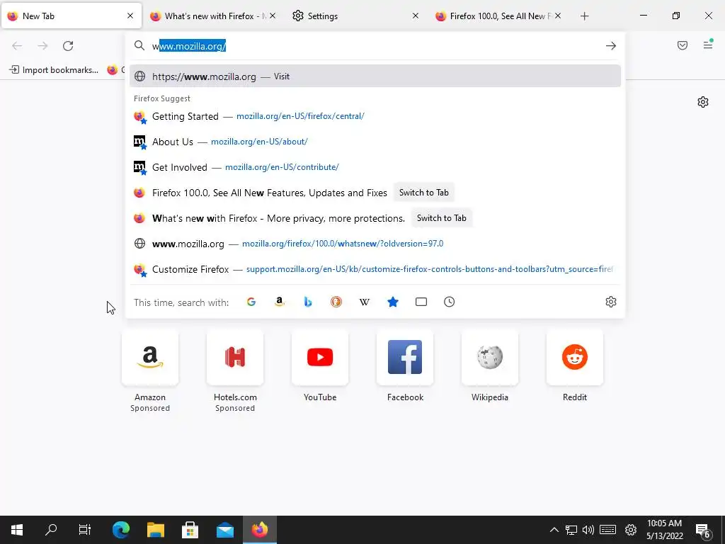Open volume control in system tray
The image size is (725, 544).
(x=588, y=530)
